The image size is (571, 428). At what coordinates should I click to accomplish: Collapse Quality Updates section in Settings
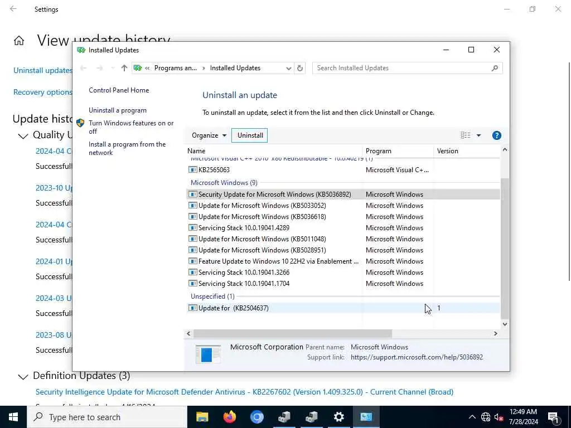(23, 136)
